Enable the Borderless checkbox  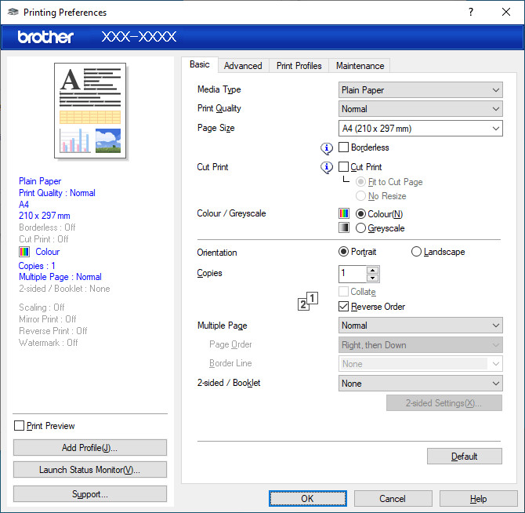[343, 147]
